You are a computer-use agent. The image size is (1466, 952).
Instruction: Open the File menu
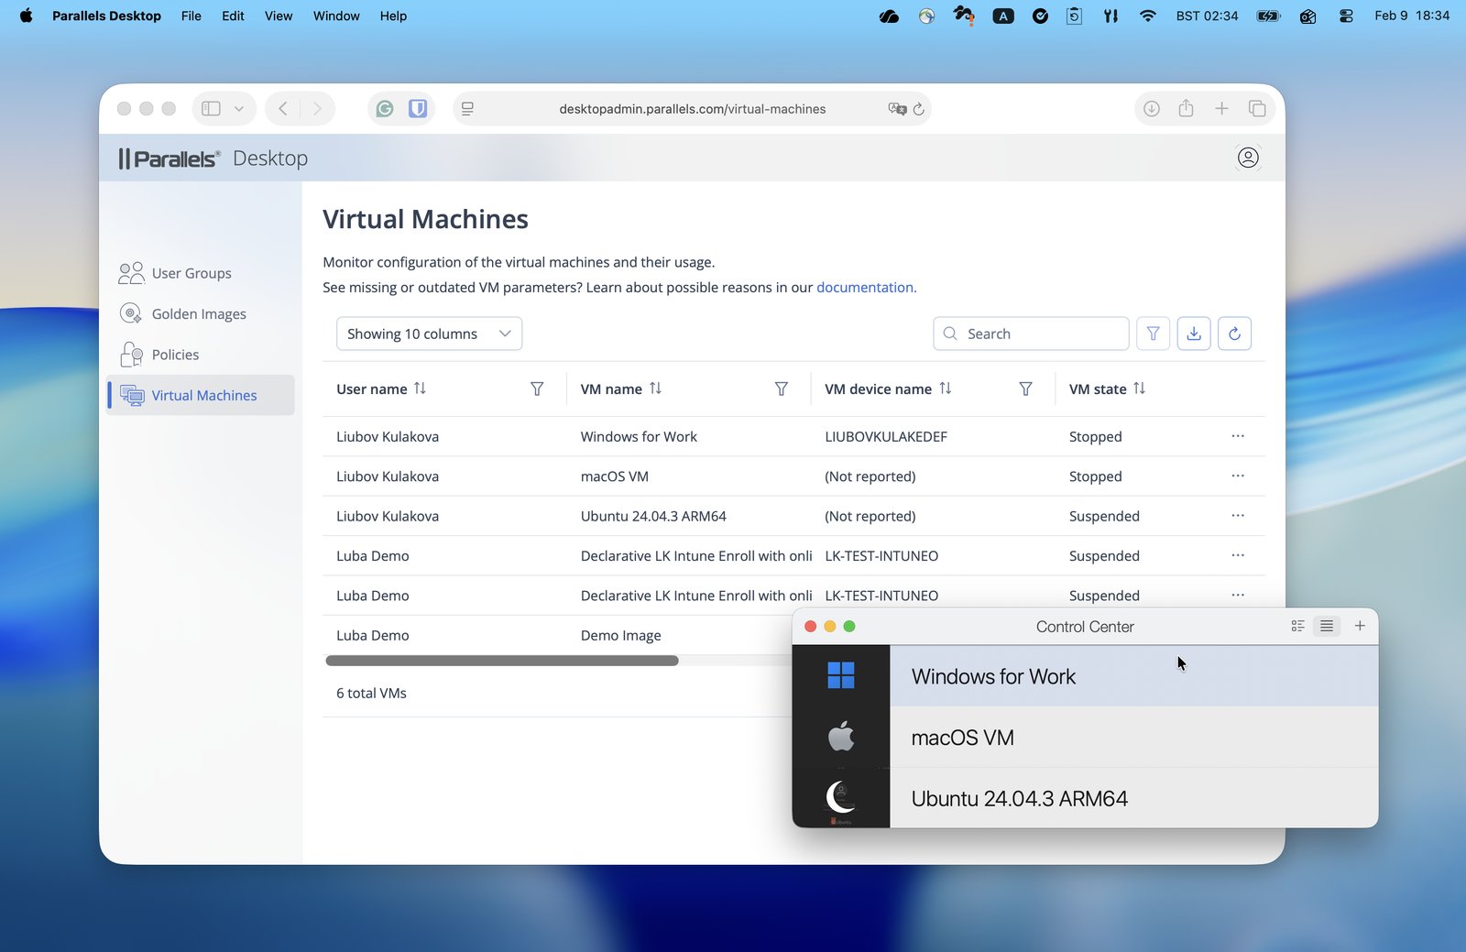pos(191,16)
